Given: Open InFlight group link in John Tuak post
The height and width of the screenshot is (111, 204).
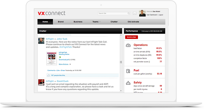Looking at the screenshot, I should (x=50, y=39).
